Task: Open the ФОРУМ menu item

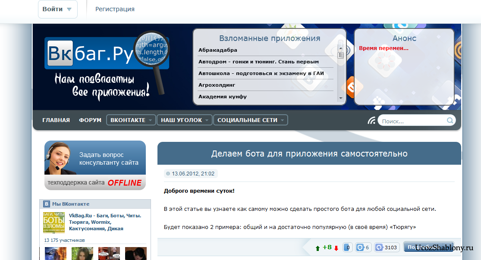Action: tap(90, 120)
